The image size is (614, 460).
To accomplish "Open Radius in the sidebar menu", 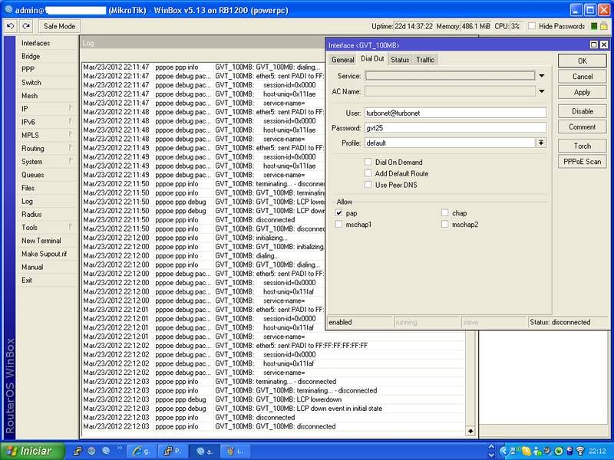I will point(31,215).
